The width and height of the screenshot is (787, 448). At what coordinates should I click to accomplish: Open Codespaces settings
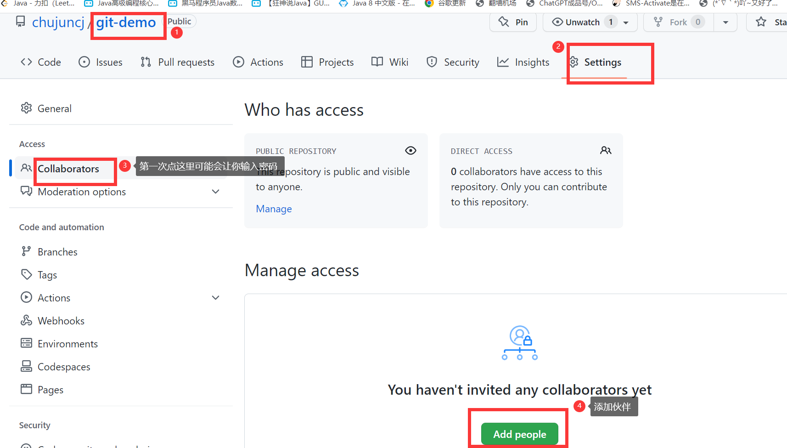pos(121,367)
